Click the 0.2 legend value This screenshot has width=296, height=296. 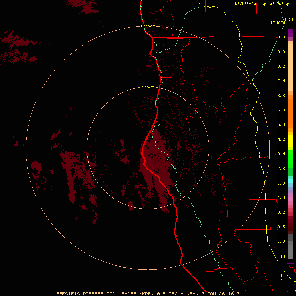coord(281,212)
